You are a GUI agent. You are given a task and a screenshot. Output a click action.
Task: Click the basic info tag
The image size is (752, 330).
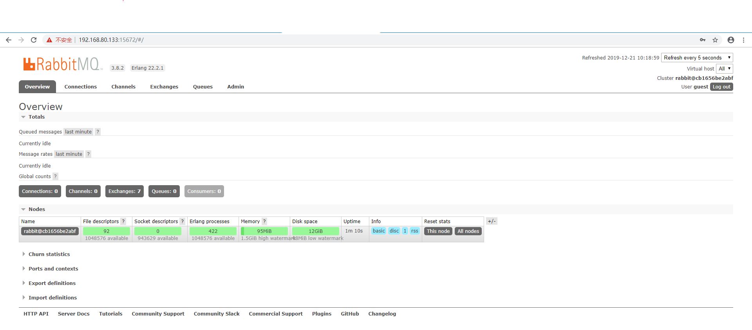pos(379,231)
